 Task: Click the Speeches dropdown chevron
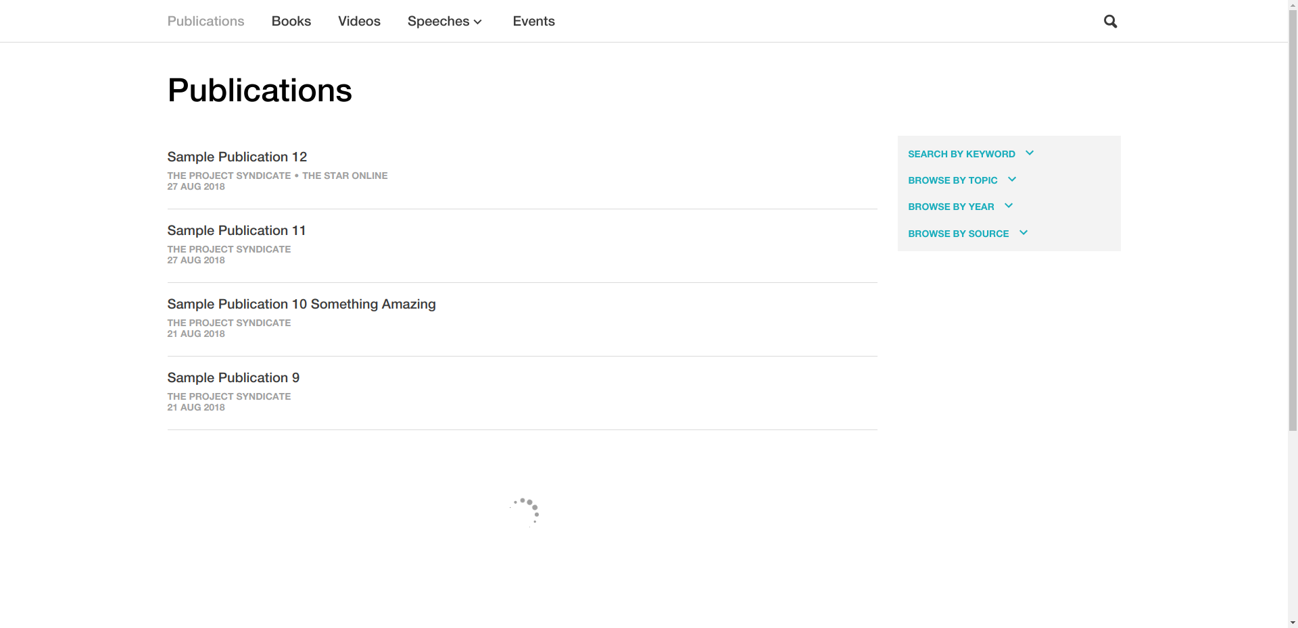[x=478, y=22]
